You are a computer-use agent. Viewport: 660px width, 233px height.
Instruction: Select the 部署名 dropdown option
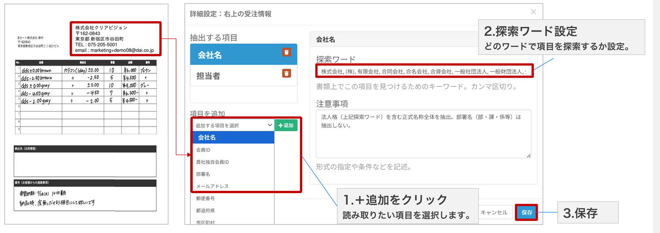coord(233,174)
